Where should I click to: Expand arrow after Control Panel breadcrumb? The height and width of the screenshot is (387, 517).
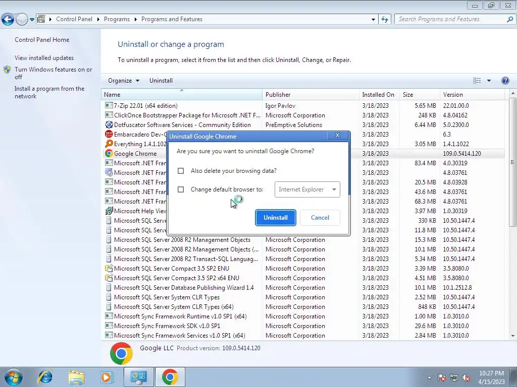tap(98, 20)
